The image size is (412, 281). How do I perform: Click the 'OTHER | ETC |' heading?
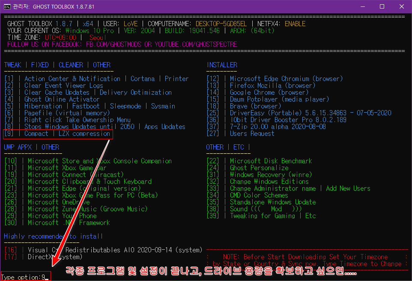(228, 147)
